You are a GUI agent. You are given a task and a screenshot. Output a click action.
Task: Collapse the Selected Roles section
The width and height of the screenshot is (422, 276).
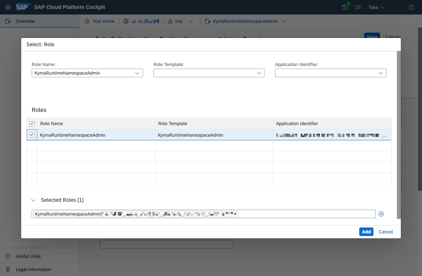coord(33,200)
